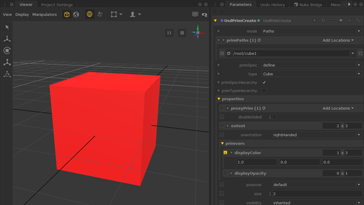Switch to the Undo History tab
364x205 pixels.
pos(272,5)
